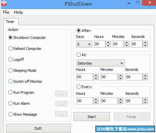
Task: Open the File menu
Action: pos(6,12)
